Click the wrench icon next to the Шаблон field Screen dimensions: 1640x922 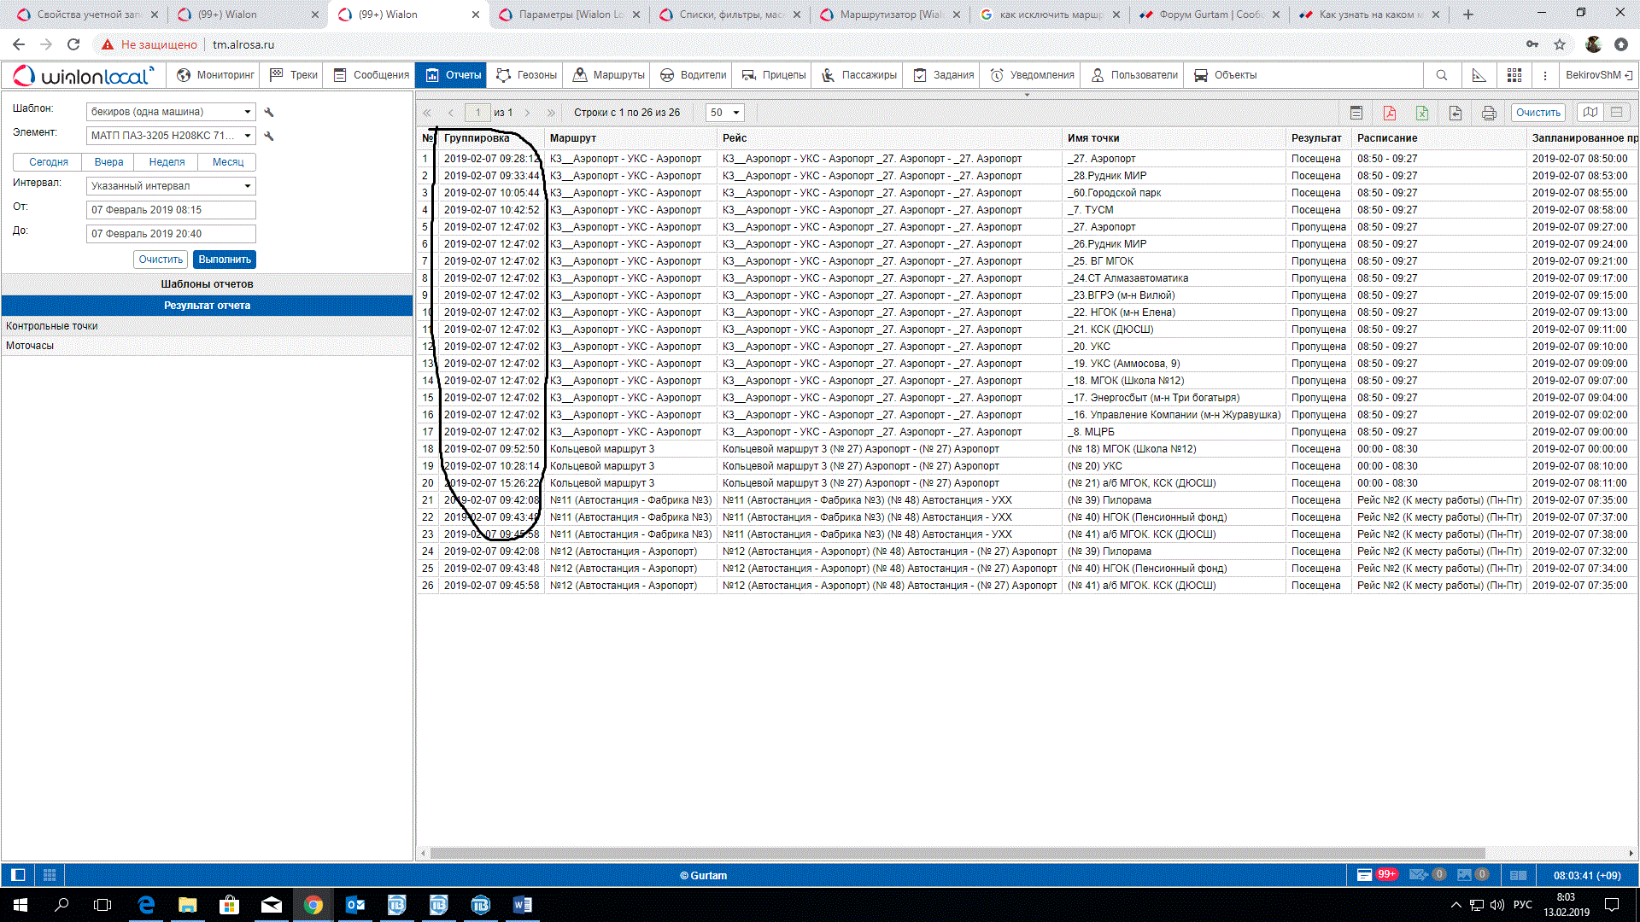(x=269, y=113)
